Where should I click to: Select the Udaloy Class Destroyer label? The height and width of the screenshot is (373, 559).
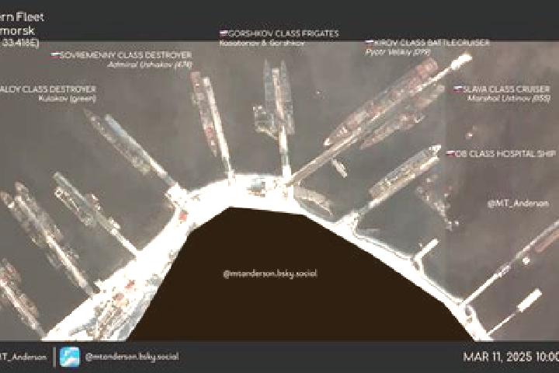pyautogui.click(x=48, y=89)
